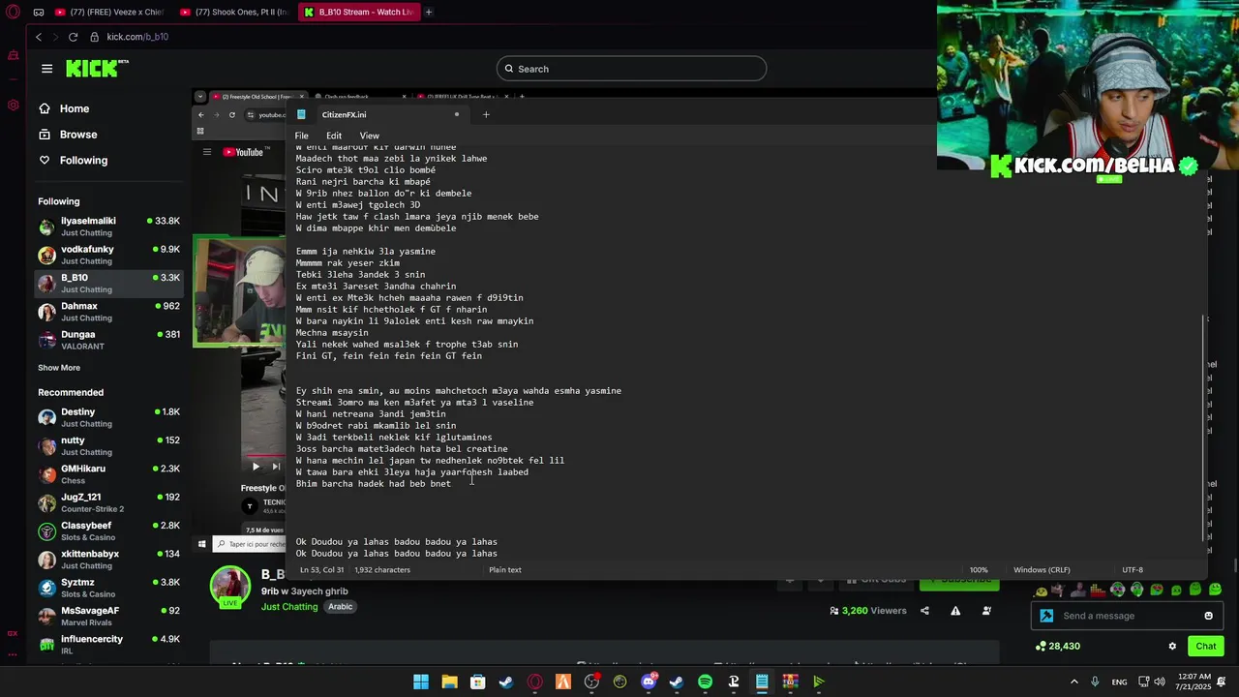Open Windows (CRLF) line ending selector in Notepad

(1042, 570)
